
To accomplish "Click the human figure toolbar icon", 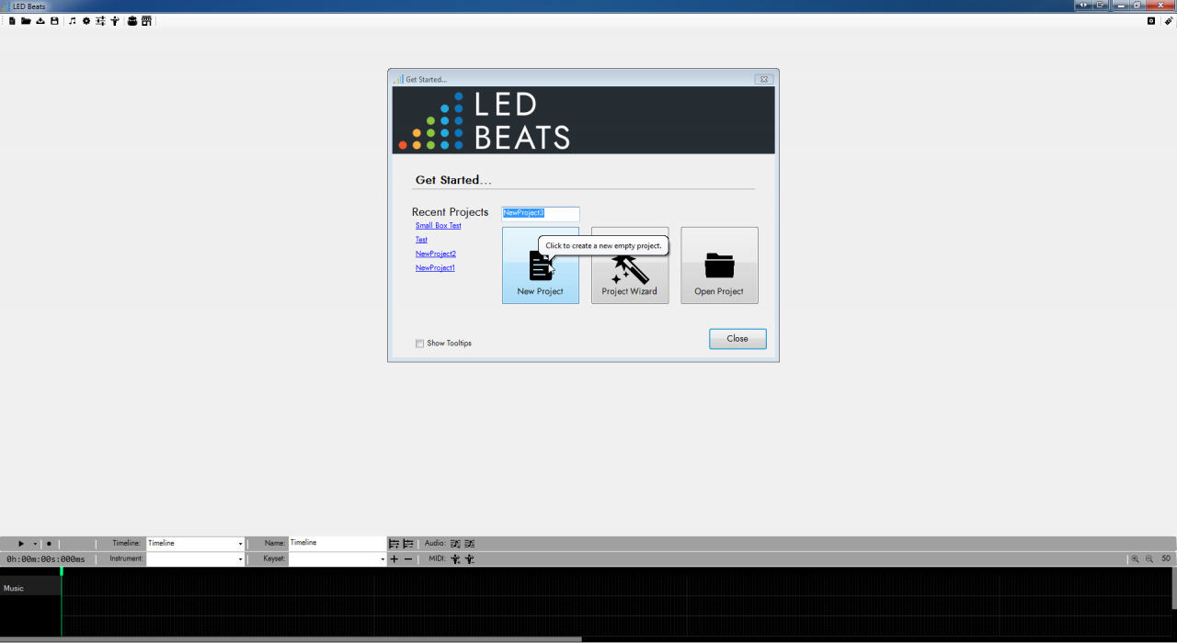I will 115,21.
